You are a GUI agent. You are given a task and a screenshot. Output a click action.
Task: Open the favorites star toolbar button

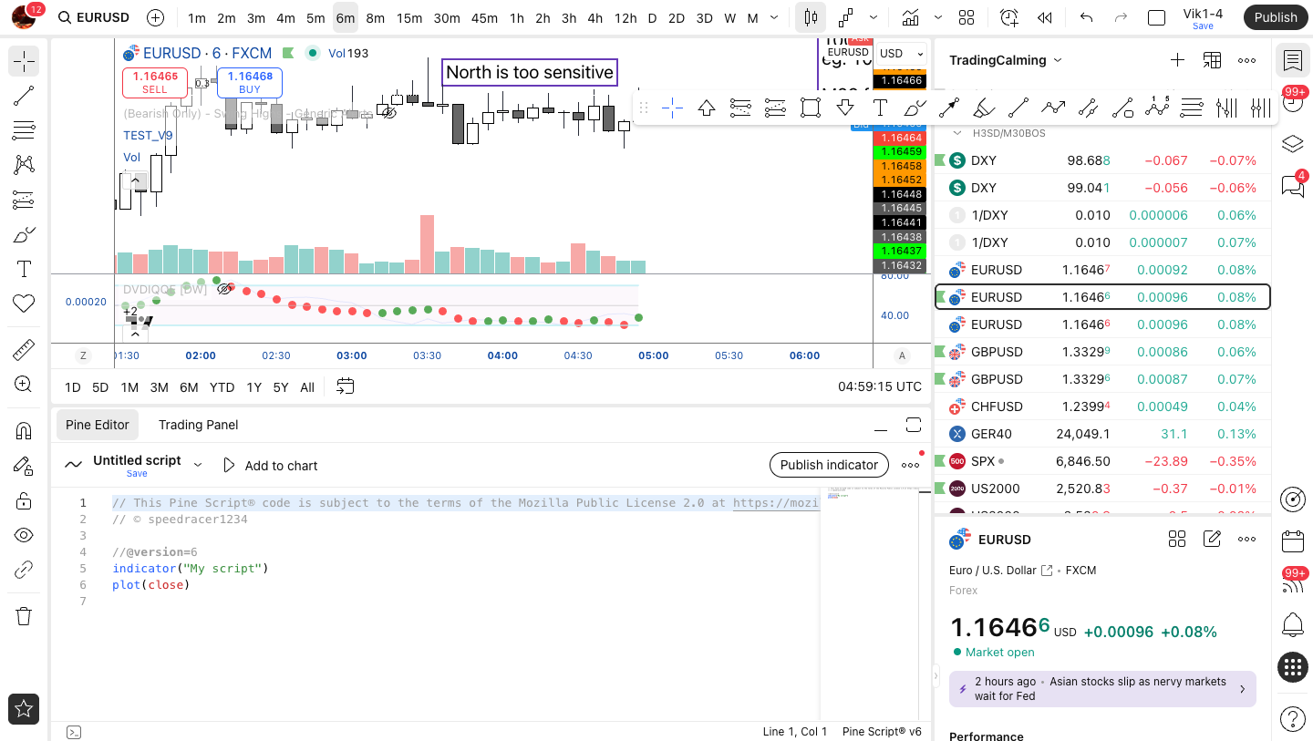(24, 708)
